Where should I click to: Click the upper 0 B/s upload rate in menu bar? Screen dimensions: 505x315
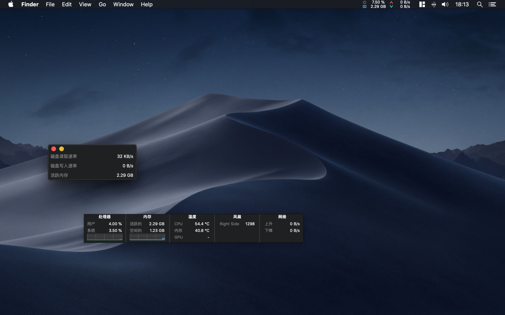[x=405, y=2]
